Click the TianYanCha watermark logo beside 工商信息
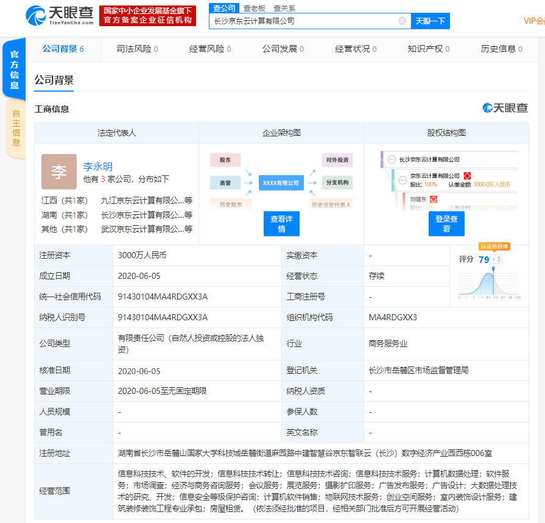 coord(505,108)
